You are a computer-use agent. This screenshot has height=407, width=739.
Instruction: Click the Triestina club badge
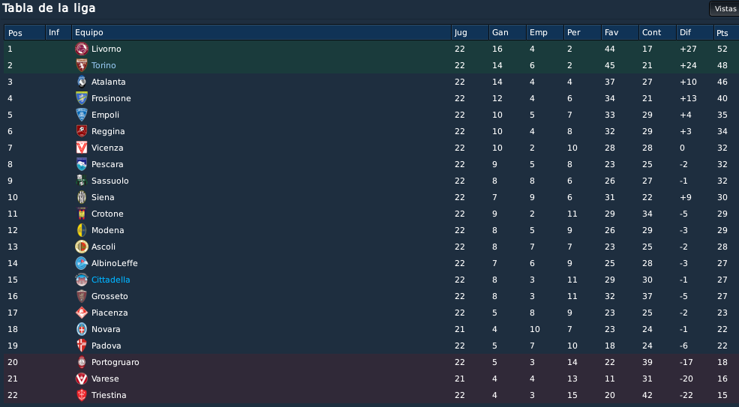82,395
